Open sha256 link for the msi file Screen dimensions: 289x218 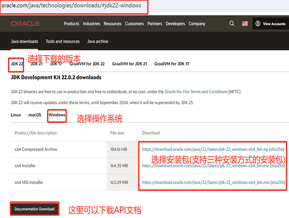[278, 183]
